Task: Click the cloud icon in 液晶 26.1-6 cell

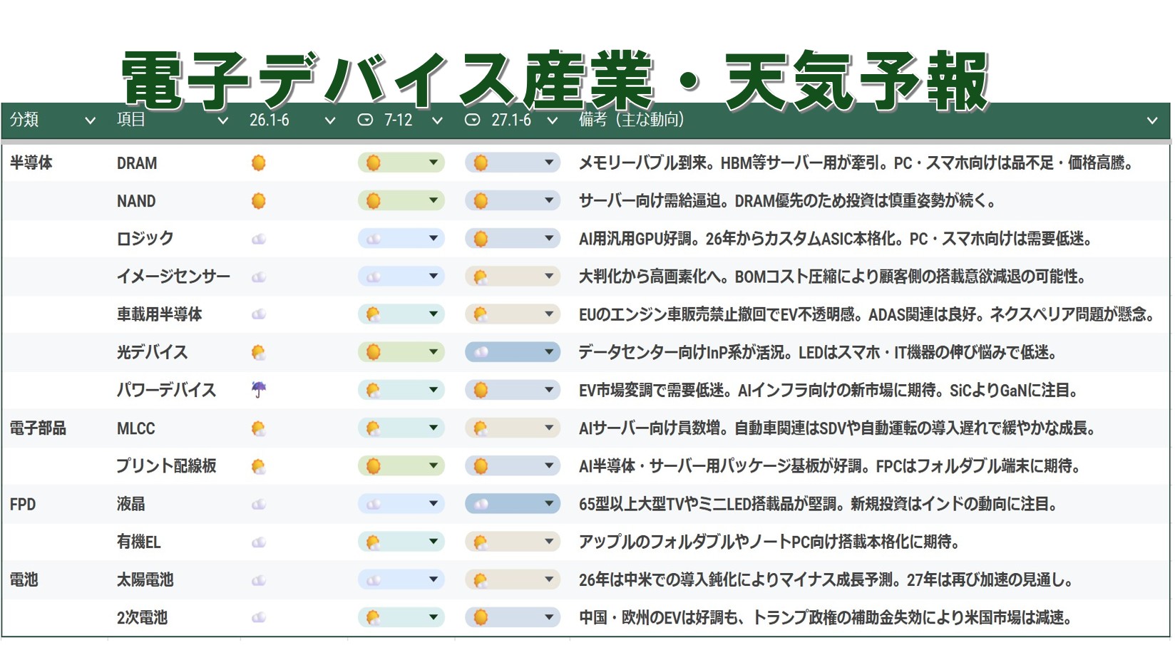Action: pyautogui.click(x=259, y=504)
